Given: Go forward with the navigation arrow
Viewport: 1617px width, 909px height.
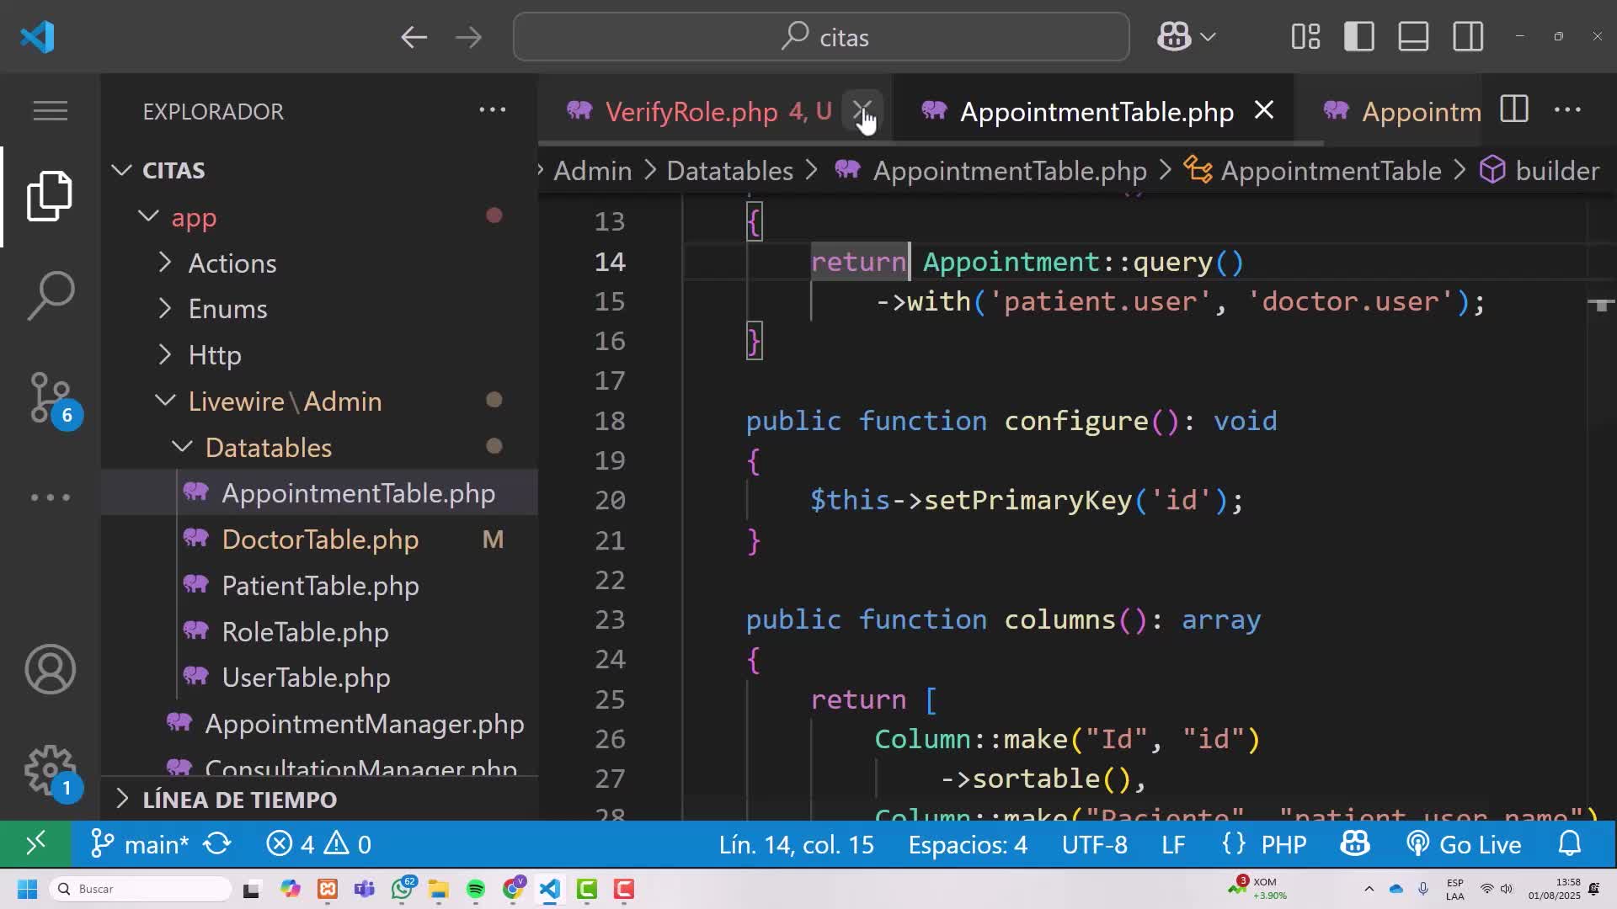Looking at the screenshot, I should (468, 37).
